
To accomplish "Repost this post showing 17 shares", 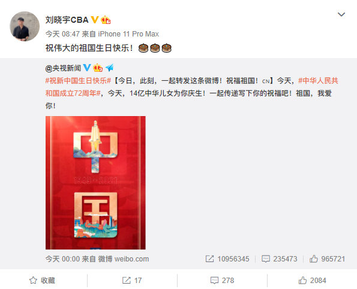I will (x=132, y=281).
